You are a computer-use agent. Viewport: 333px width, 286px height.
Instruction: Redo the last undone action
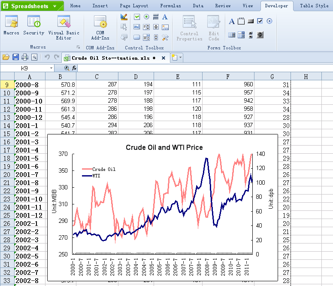click(56, 57)
